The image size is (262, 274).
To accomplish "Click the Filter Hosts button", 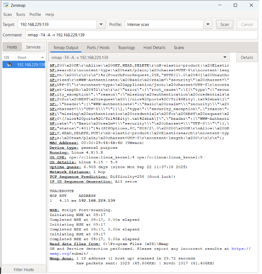I will [x=24, y=270].
